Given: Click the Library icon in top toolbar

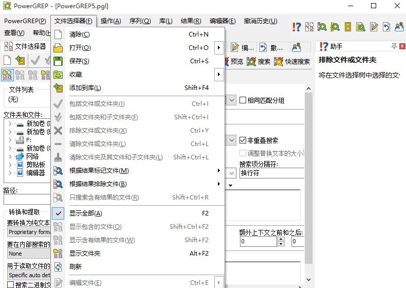Looking at the screenshot, I should pos(348,27).
